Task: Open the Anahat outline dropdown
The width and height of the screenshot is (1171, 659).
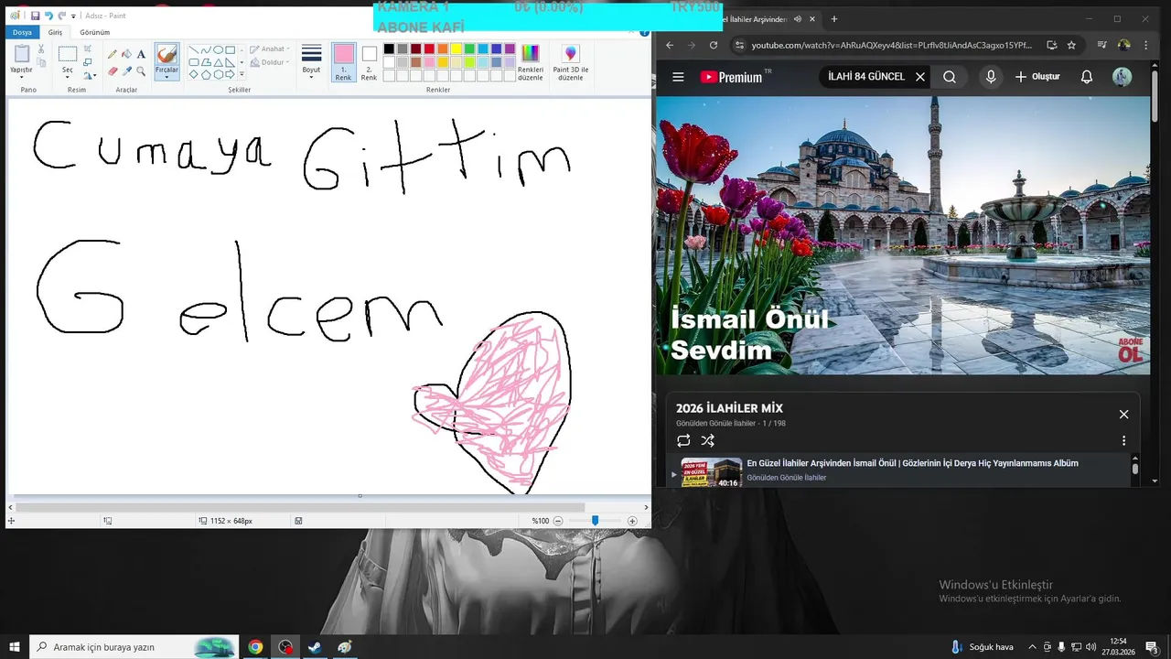Action: (270, 49)
